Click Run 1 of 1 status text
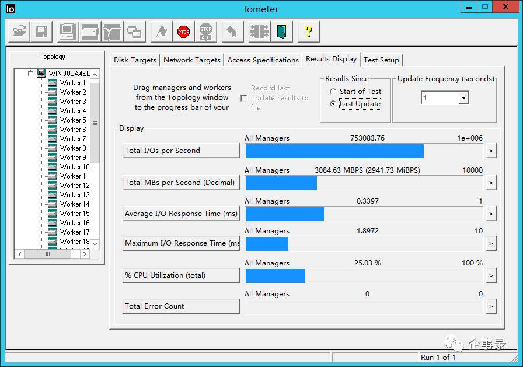Viewport: 523px width, 367px height. click(x=438, y=357)
